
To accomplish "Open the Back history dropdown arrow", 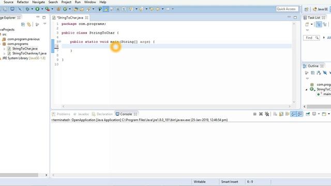I will pyautogui.click(x=162, y=9).
